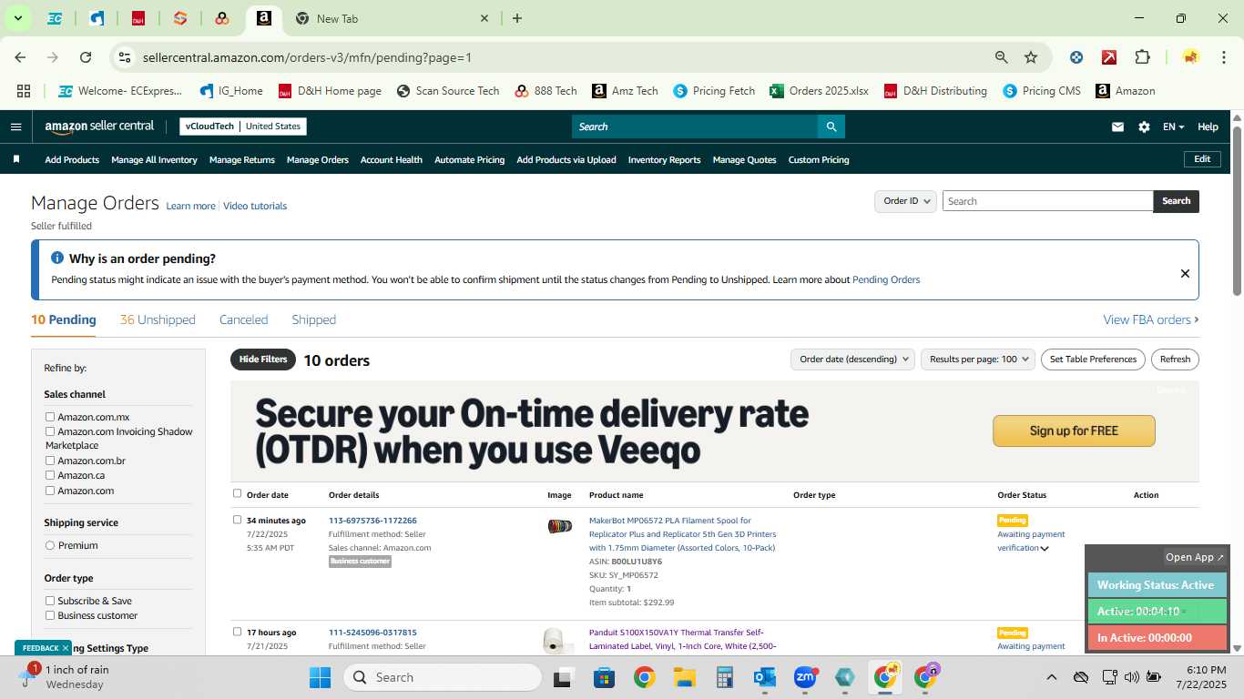1244x699 pixels.
Task: Click the info icon in pending banner
Action: pos(57,258)
